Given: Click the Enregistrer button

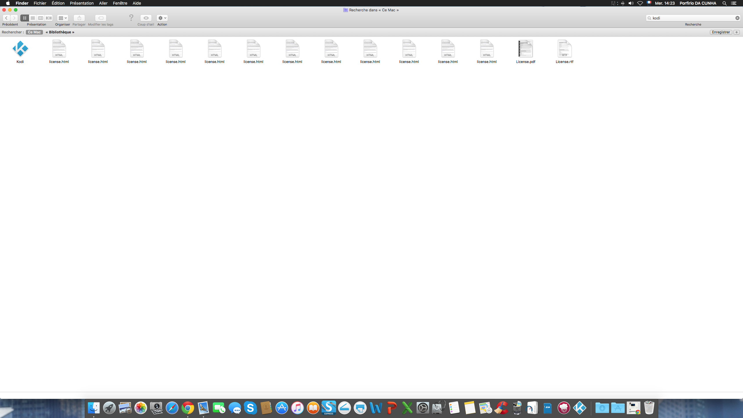Looking at the screenshot, I should point(721,32).
